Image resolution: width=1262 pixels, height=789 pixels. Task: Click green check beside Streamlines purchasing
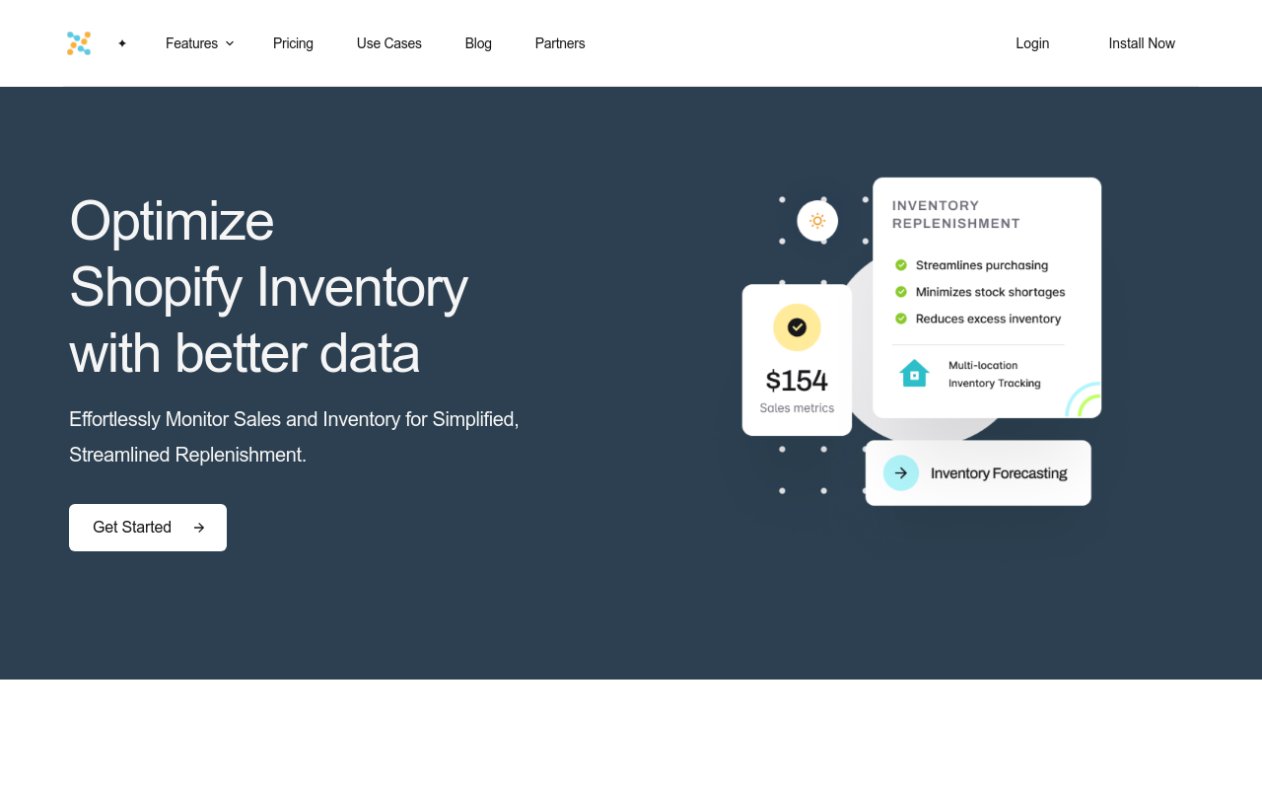click(901, 265)
